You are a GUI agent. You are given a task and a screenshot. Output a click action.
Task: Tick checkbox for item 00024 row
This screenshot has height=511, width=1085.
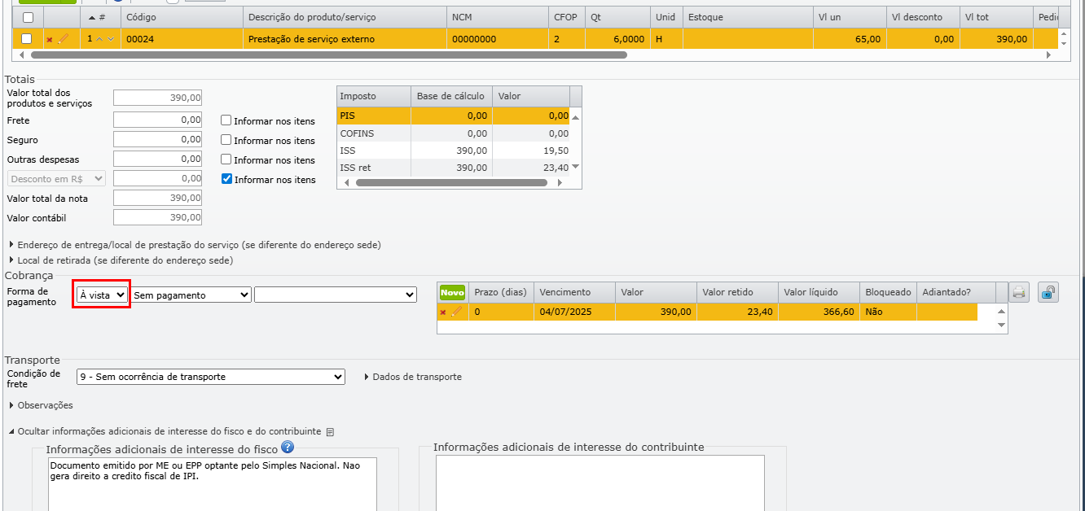tap(28, 39)
